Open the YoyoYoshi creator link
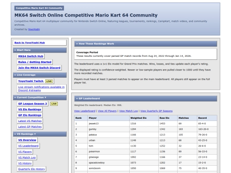The height and width of the screenshot is (173, 231). tap(34, 29)
